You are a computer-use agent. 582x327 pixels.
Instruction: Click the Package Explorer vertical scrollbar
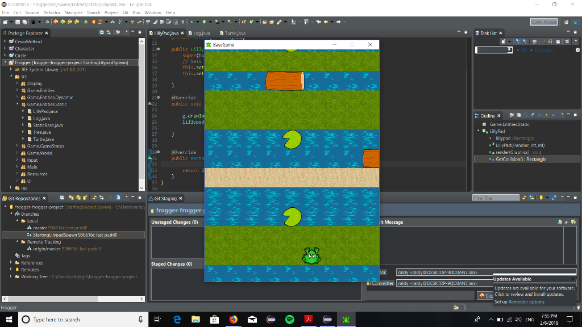[x=142, y=115]
